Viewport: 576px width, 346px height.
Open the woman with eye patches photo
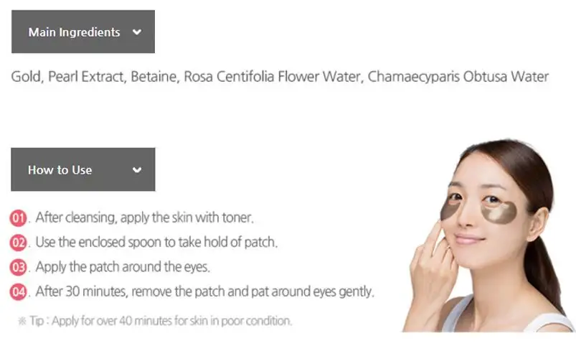[488, 235]
